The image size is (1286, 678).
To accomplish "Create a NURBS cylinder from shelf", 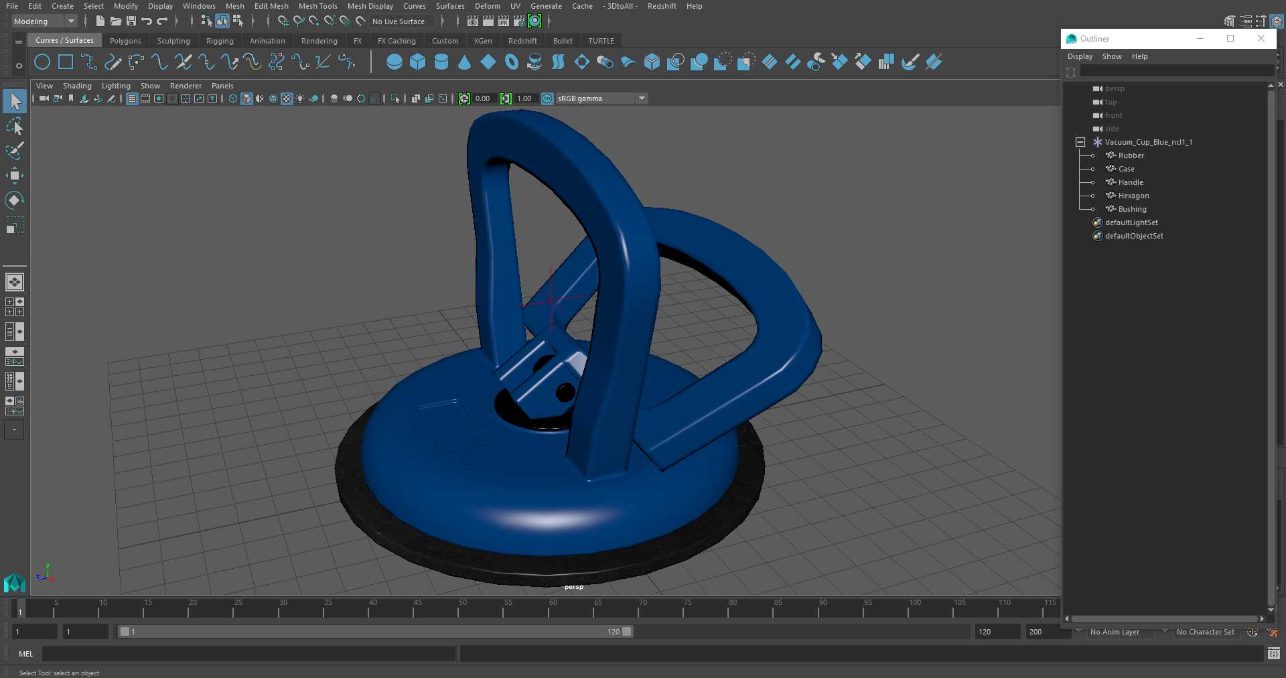I will click(x=441, y=62).
